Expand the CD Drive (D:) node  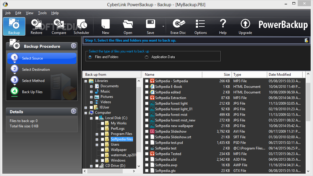(x=91, y=166)
